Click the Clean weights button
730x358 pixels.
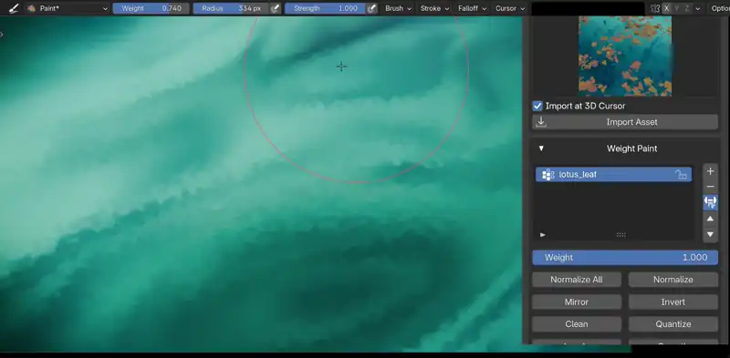tap(577, 324)
